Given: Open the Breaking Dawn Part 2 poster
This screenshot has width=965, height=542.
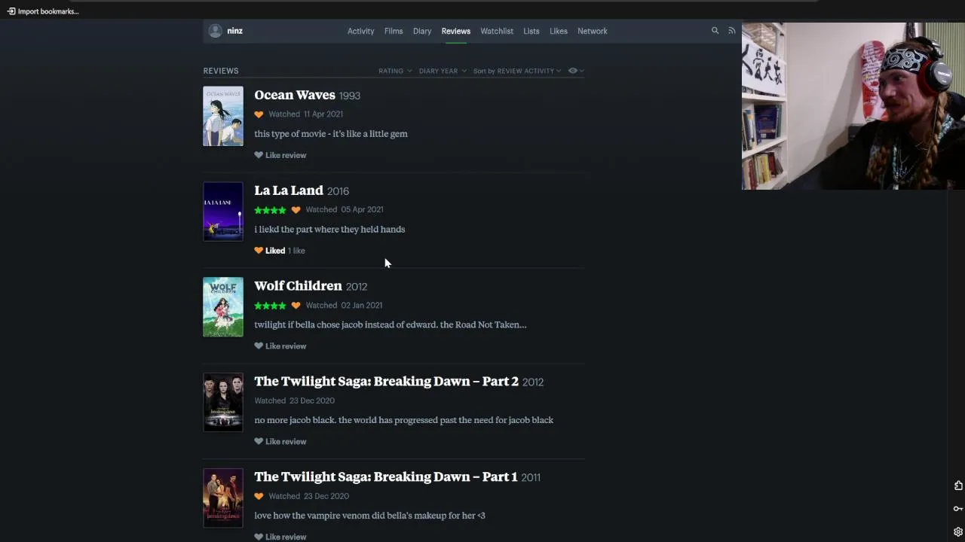Looking at the screenshot, I should click(223, 403).
